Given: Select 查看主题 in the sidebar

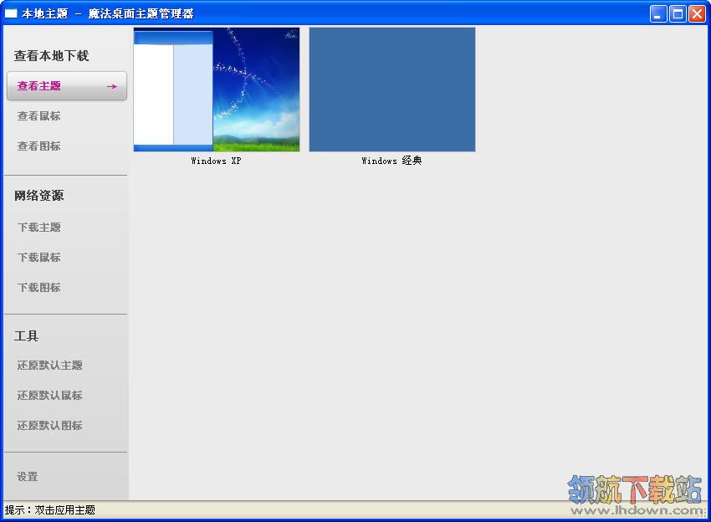Looking at the screenshot, I should tap(67, 85).
